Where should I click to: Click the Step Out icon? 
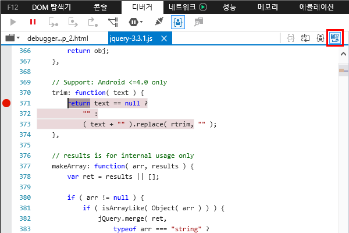pyautogui.click(x=92, y=22)
